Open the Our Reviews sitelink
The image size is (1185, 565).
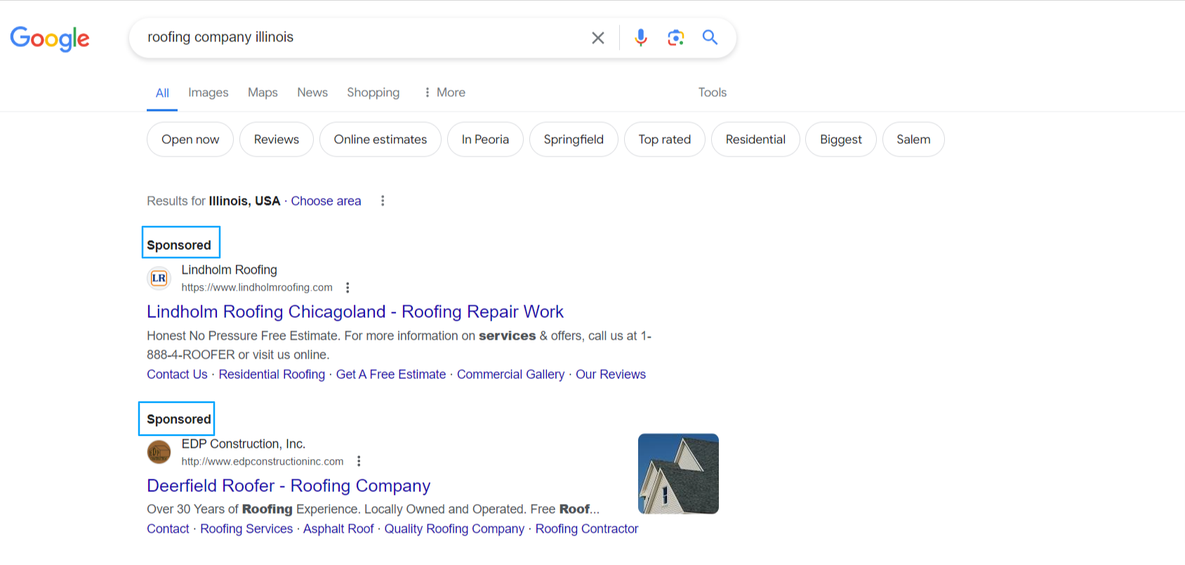pos(611,374)
